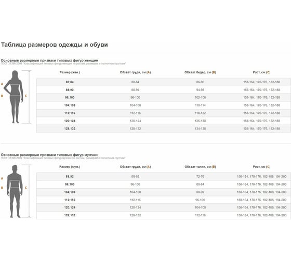Select men's size cell '112;116'
Screen dimensions: 291x262
point(70,200)
